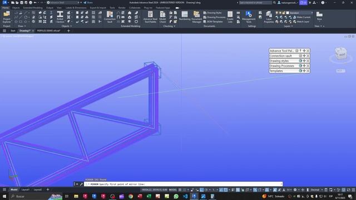356x200 pixels.
Task: Click the search magnifier icon in title bar
Action: [274, 2]
